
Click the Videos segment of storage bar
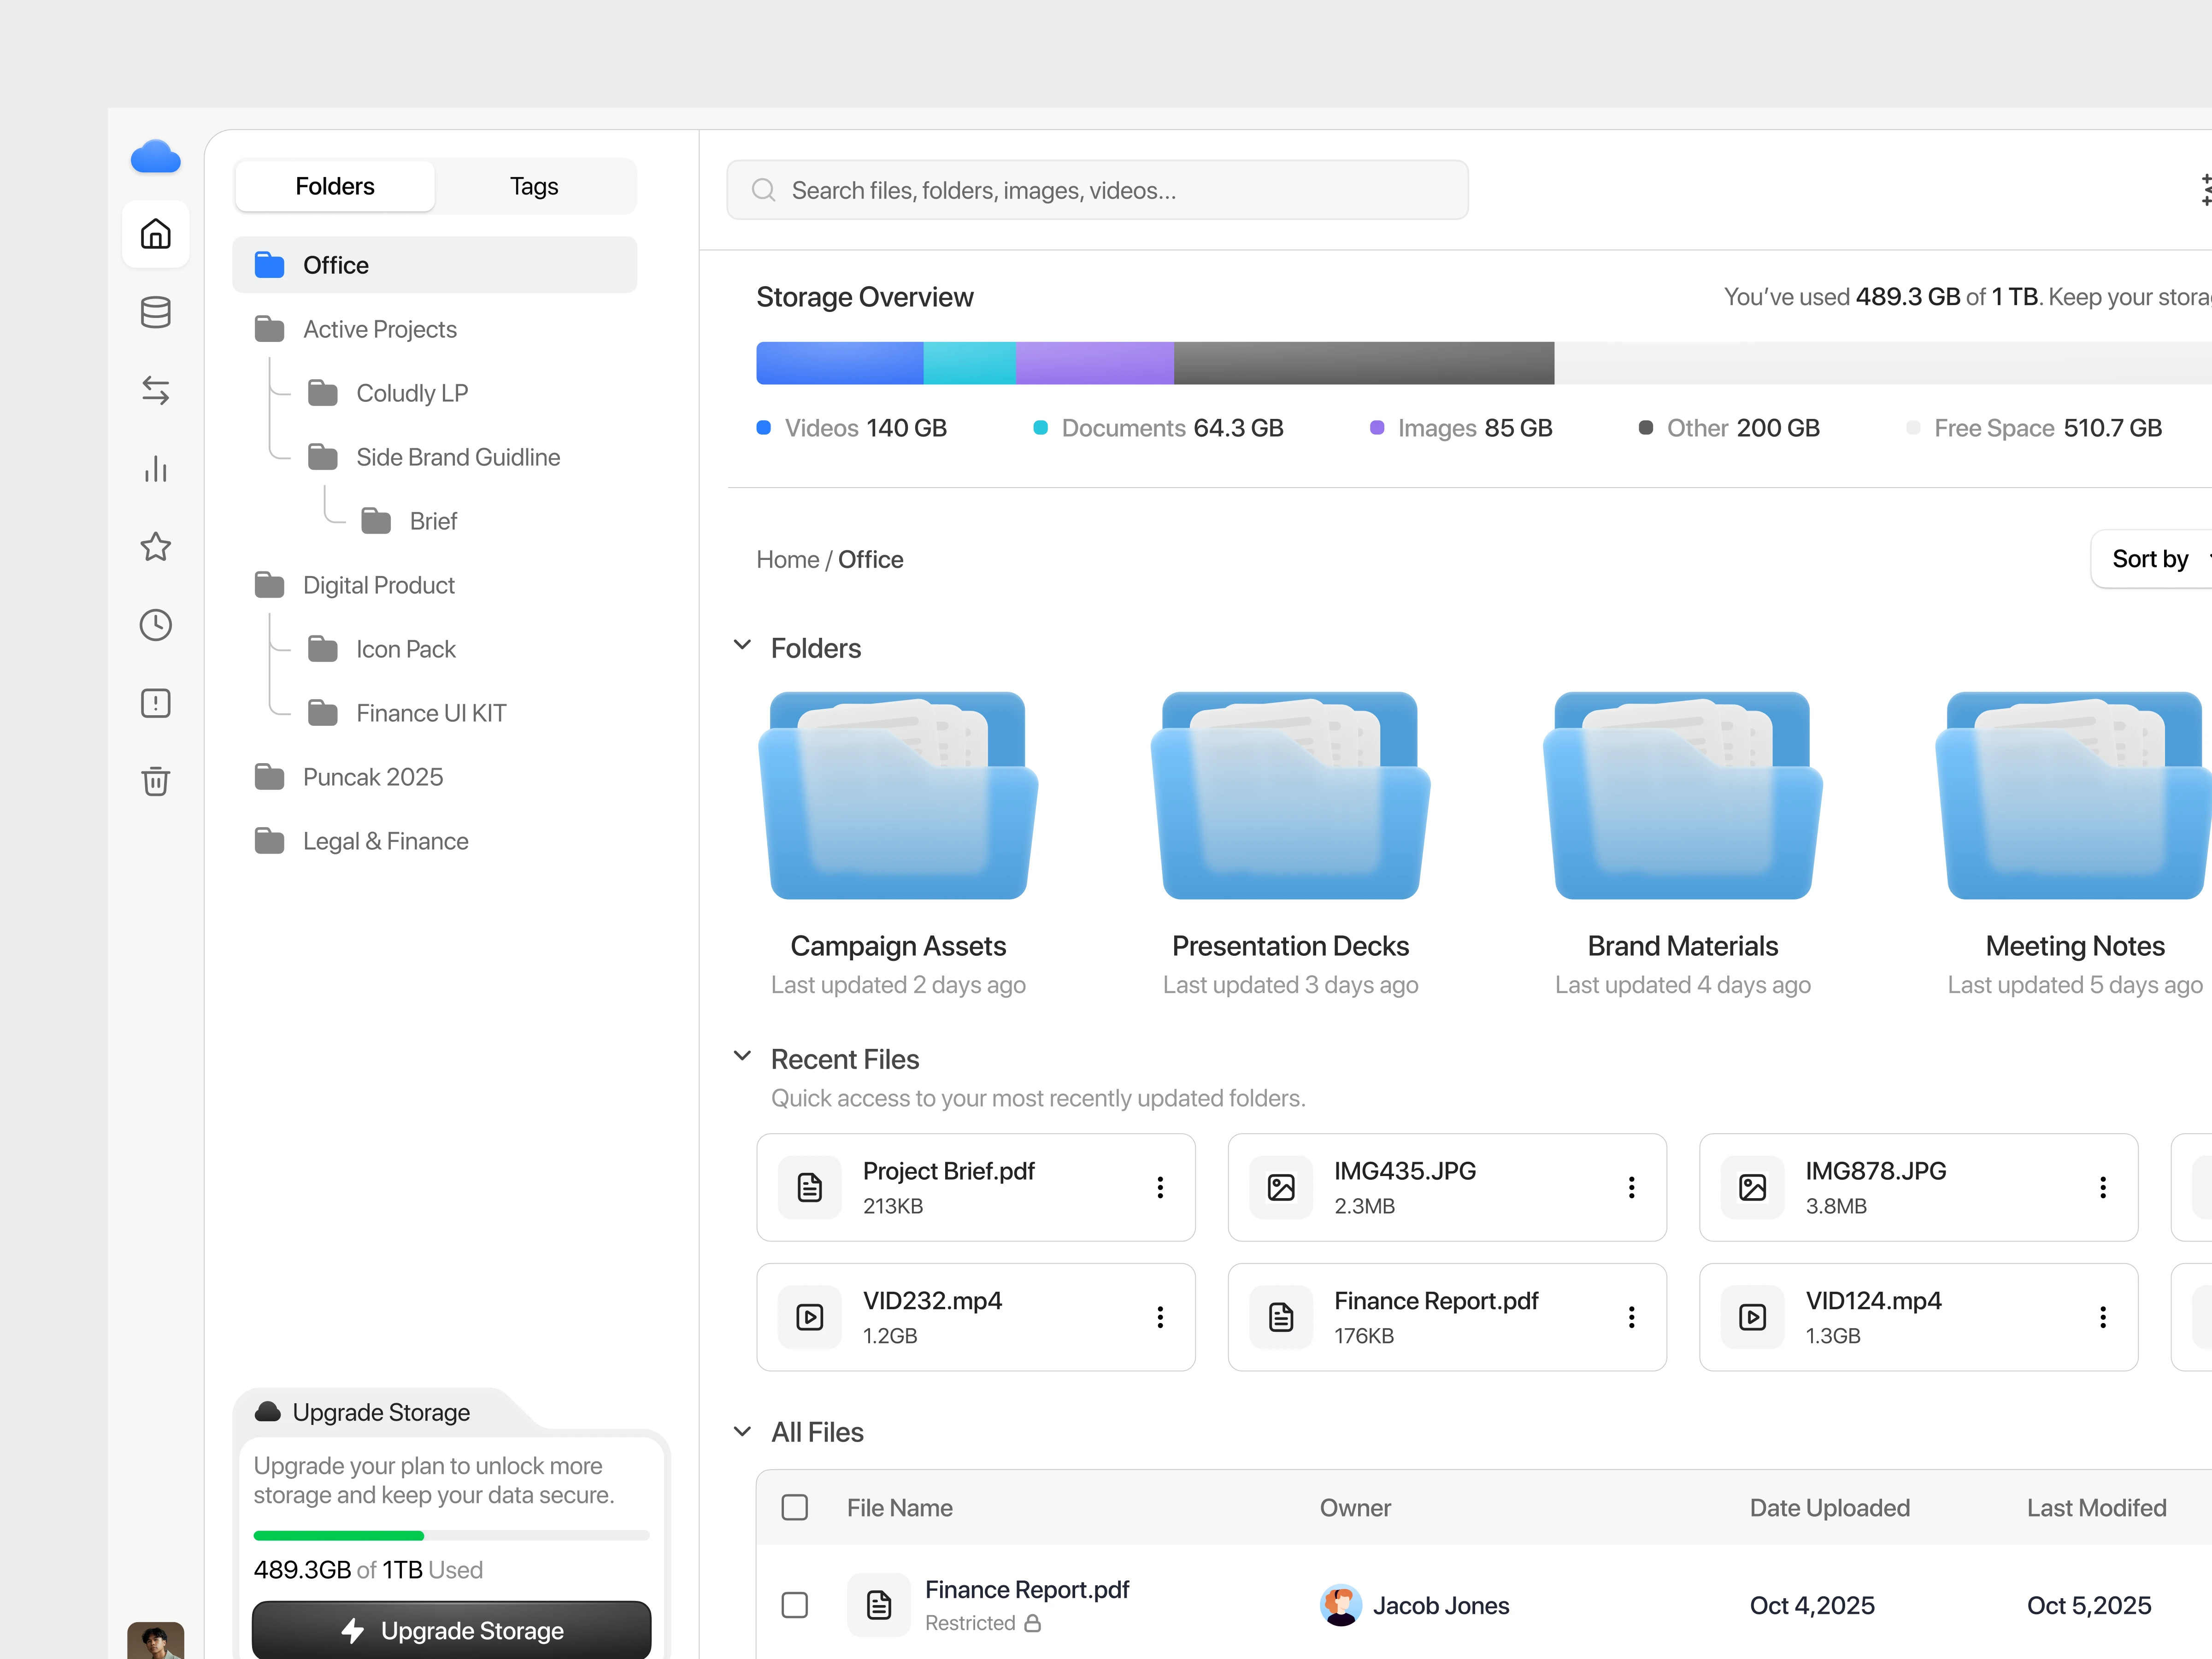(x=839, y=363)
